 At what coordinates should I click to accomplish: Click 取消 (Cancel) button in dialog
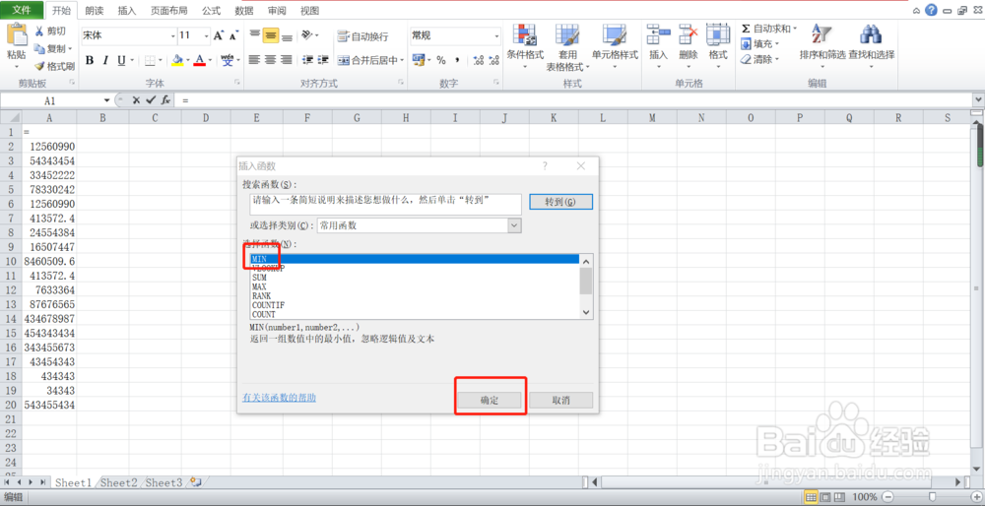(561, 401)
